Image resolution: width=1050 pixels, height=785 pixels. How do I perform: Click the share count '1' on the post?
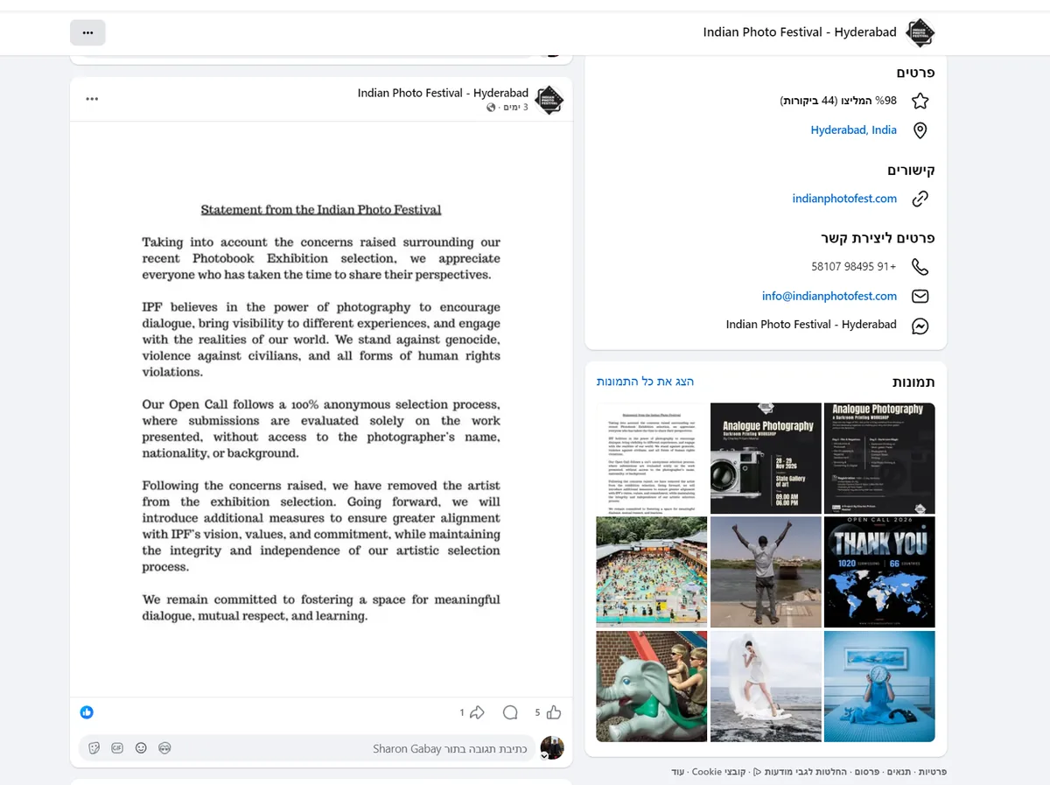click(462, 712)
